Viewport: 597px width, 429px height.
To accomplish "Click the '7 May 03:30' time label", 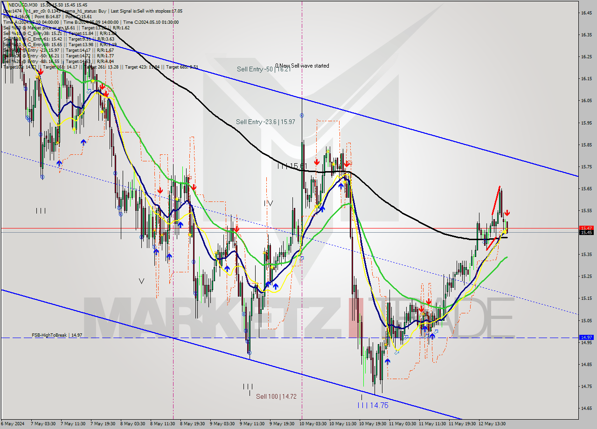I will 43,424.
